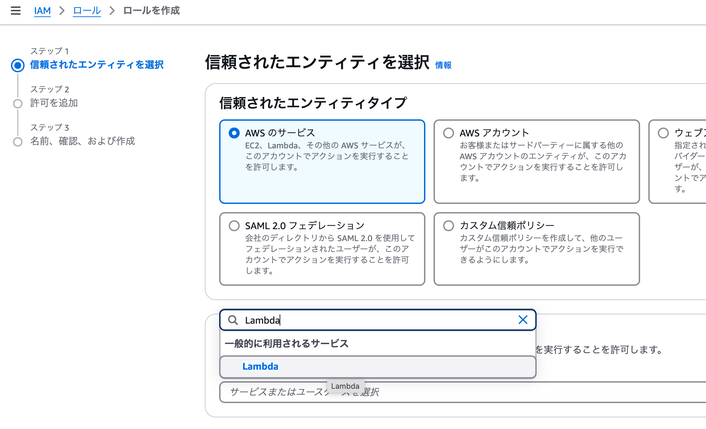The image size is (706, 429).
Task: Open the 情報 info link beside the heading
Action: point(443,65)
